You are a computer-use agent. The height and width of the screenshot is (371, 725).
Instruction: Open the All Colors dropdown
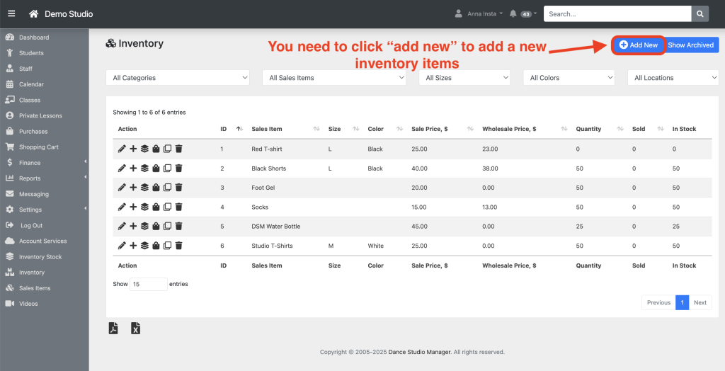[x=569, y=78]
